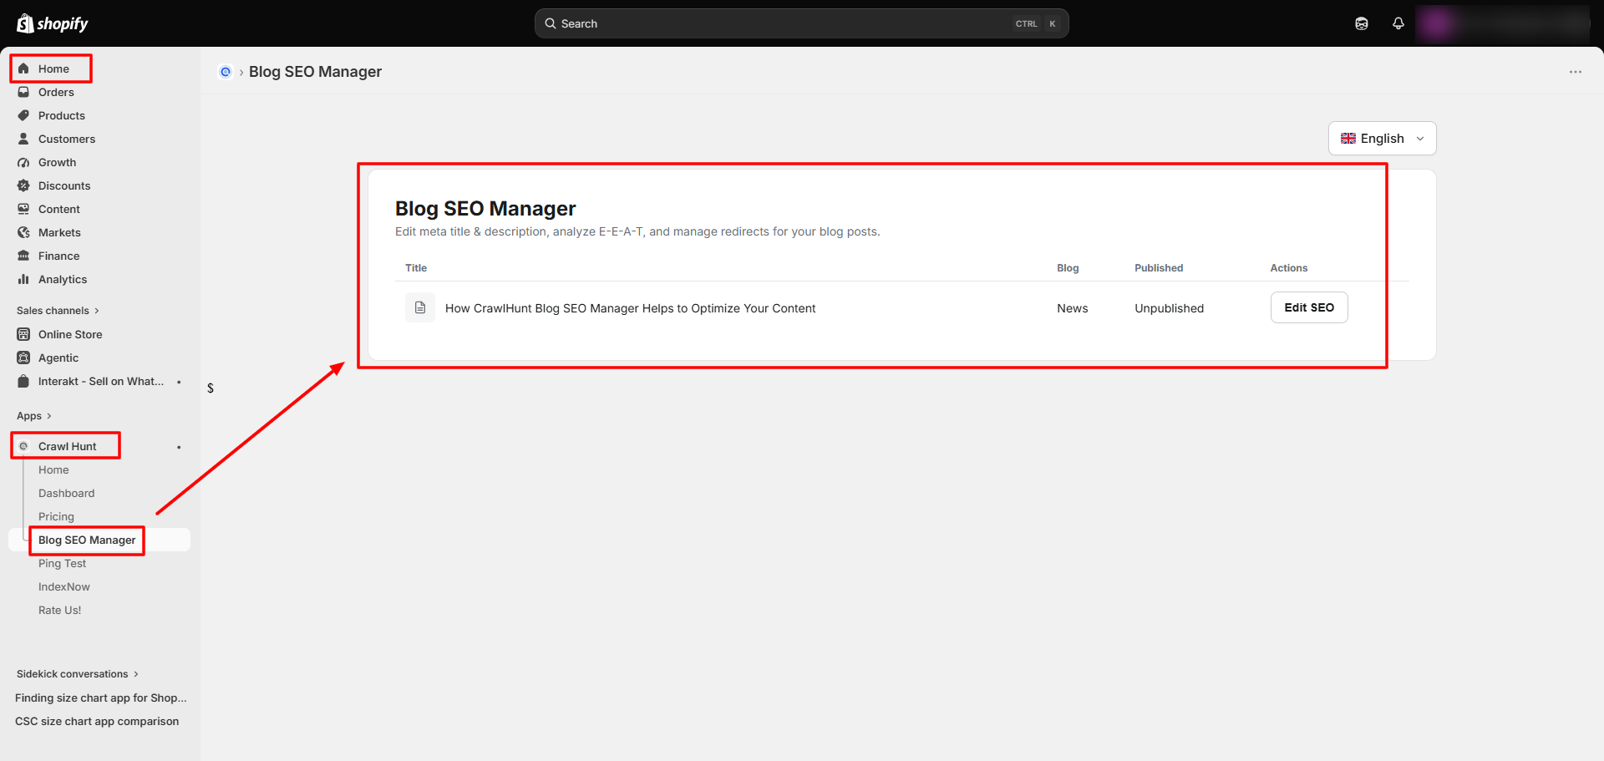Viewport: 1604px width, 761px height.
Task: Click the pin dot next to Crawl Hunt
Action: (179, 447)
